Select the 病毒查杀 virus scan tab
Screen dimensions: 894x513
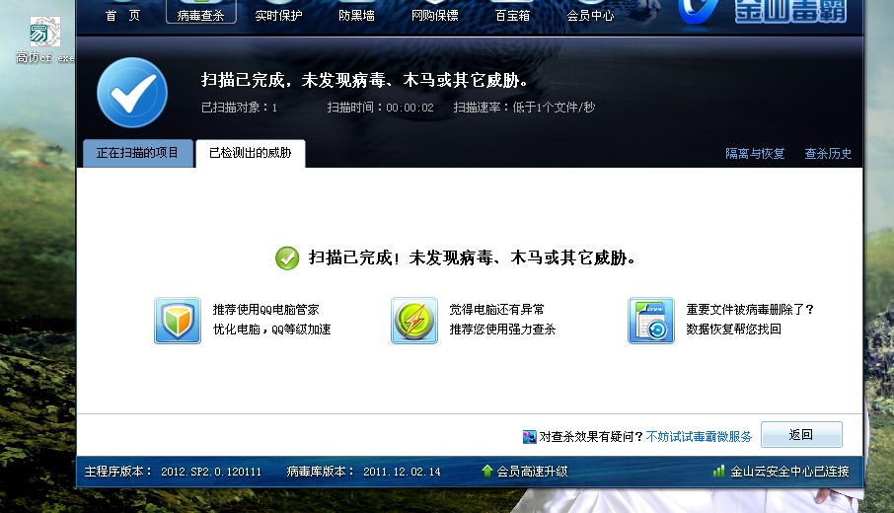tap(200, 12)
